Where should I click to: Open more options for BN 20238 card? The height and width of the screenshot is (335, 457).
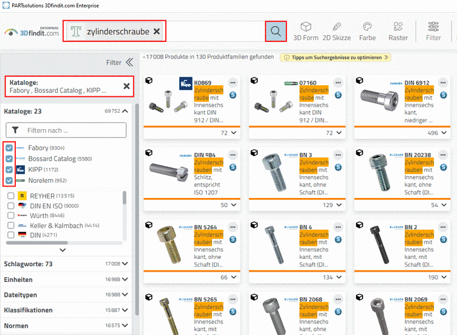pos(443,155)
